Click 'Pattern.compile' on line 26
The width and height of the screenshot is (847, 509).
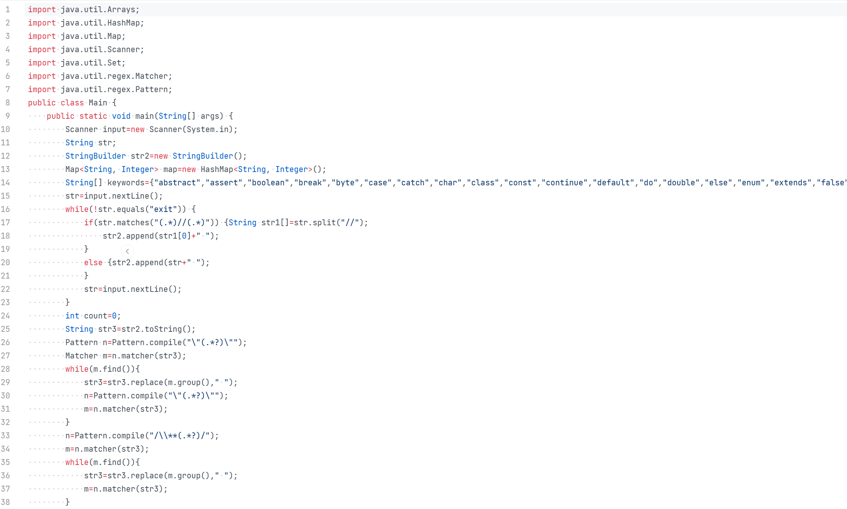click(x=147, y=343)
